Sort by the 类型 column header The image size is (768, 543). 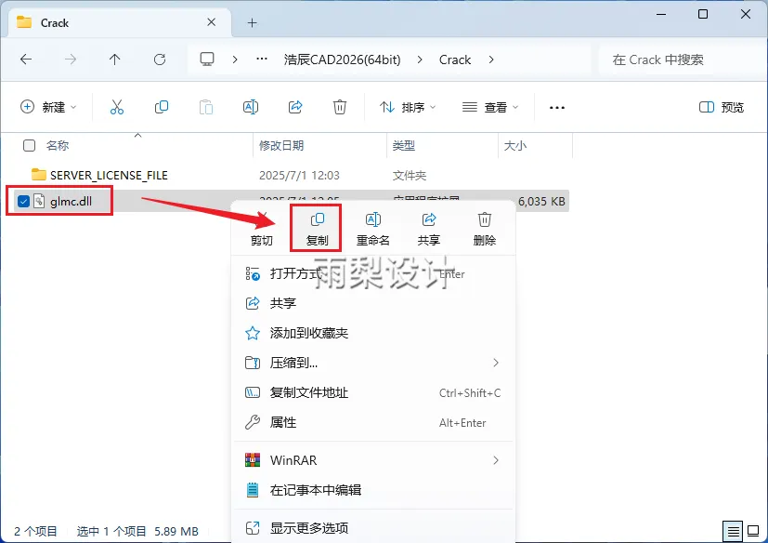[x=404, y=145]
